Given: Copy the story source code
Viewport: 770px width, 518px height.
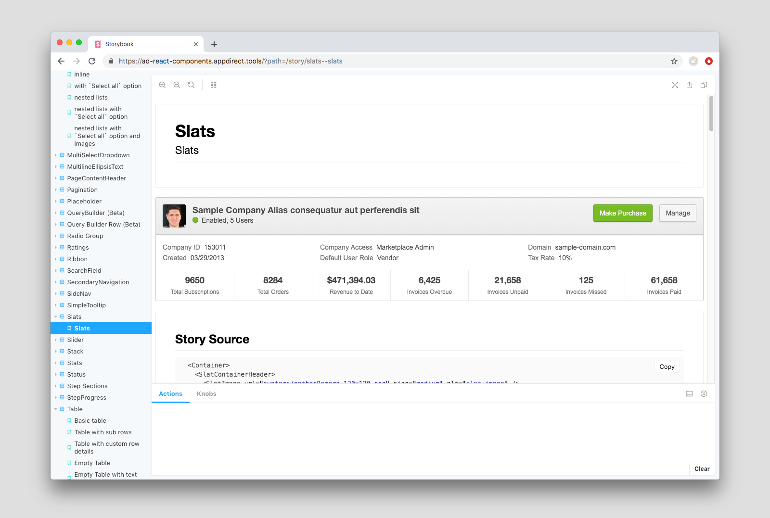Looking at the screenshot, I should (x=667, y=366).
